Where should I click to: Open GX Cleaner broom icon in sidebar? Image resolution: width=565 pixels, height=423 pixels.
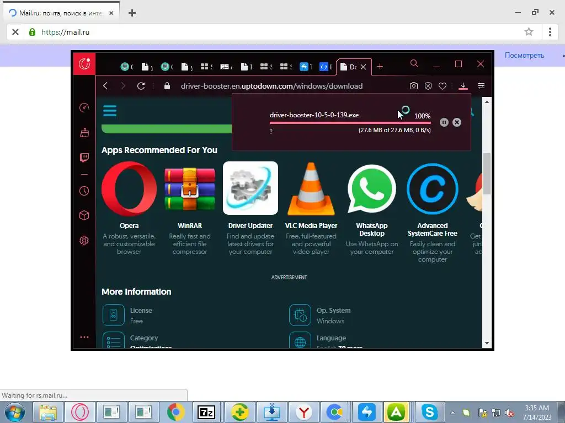tap(84, 133)
